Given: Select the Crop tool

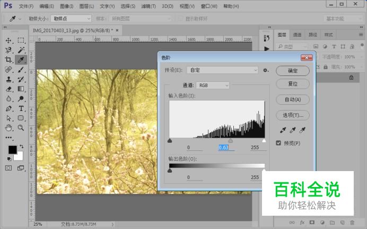Looking at the screenshot, I should (8, 60).
